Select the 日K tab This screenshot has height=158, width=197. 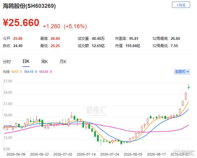pyautogui.click(x=26, y=61)
